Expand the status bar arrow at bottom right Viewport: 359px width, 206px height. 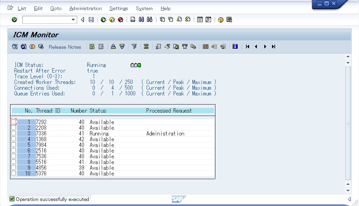[x=349, y=199]
